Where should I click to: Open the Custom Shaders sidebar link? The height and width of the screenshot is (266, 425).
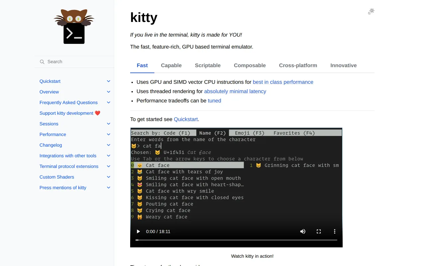[57, 177]
